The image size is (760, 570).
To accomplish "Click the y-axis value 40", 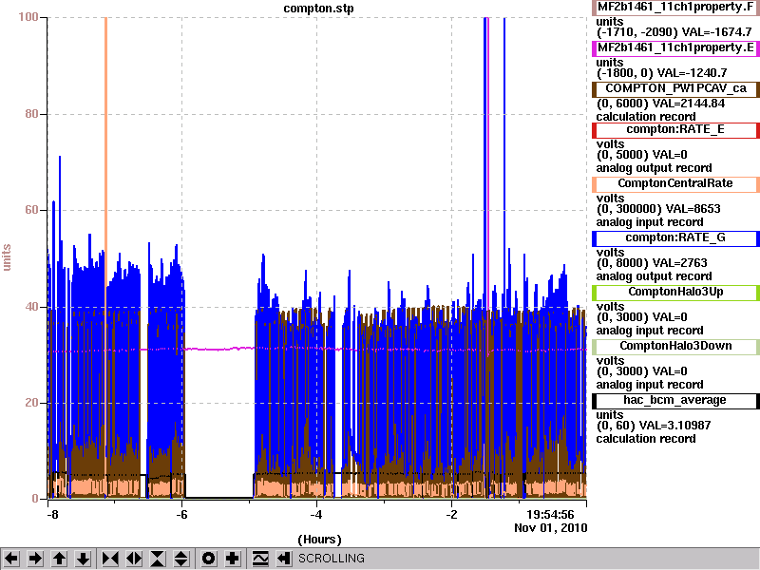I will point(32,306).
